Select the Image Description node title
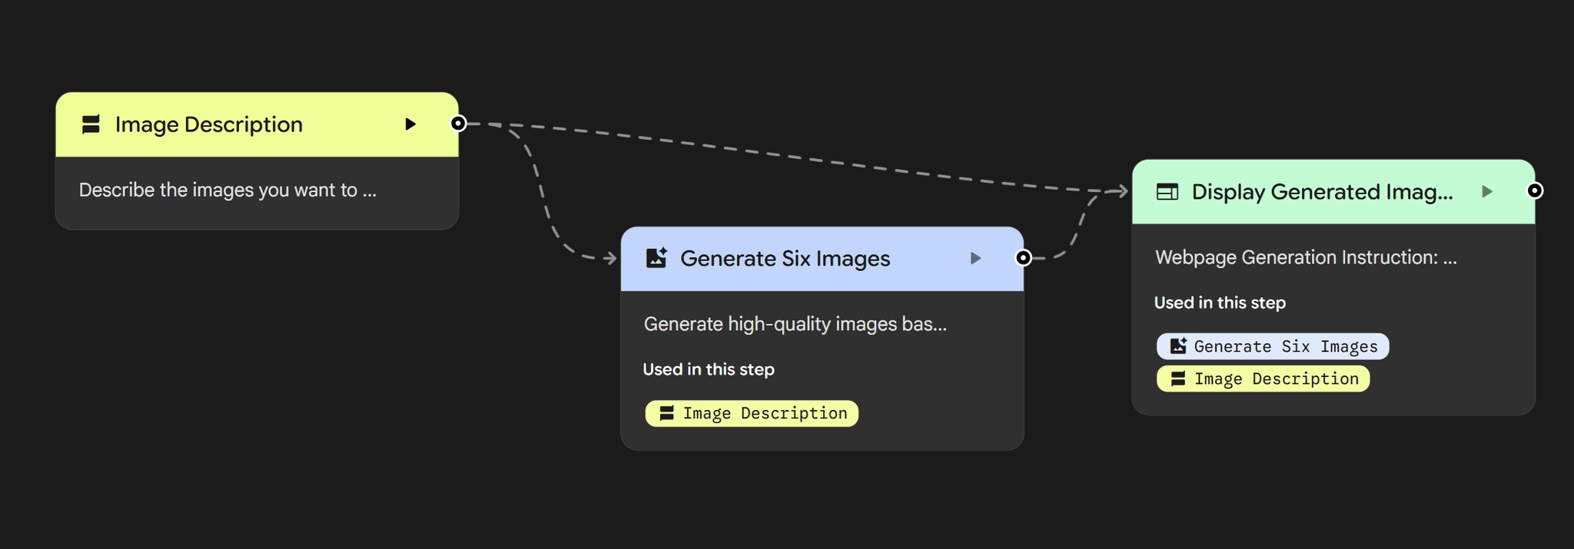1574x549 pixels. coord(209,124)
